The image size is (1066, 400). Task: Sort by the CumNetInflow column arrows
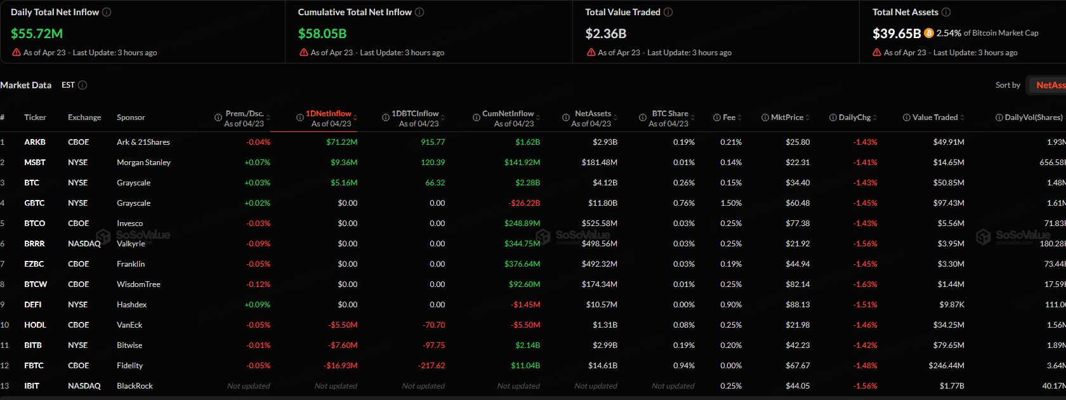[x=538, y=117]
